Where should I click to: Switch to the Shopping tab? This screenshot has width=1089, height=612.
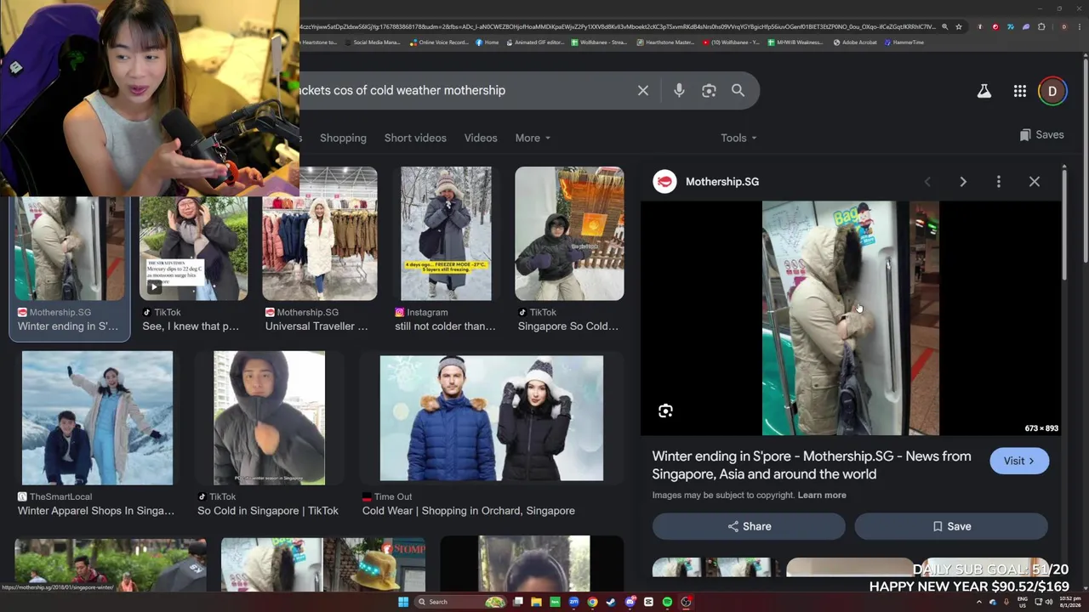(x=343, y=138)
